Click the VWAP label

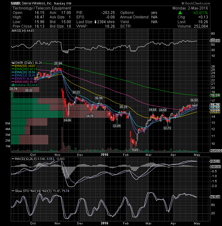tap(82, 26)
